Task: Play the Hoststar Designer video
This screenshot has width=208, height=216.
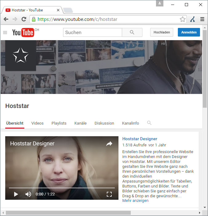Action: pos(16,194)
